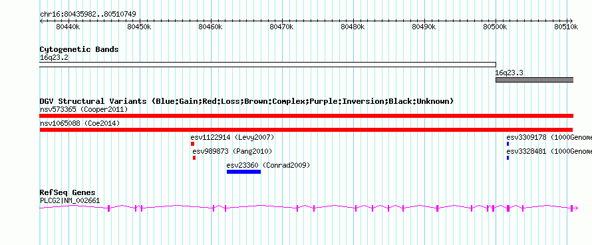
Task: Click the 80450k ruler tick label
Action: point(139,27)
